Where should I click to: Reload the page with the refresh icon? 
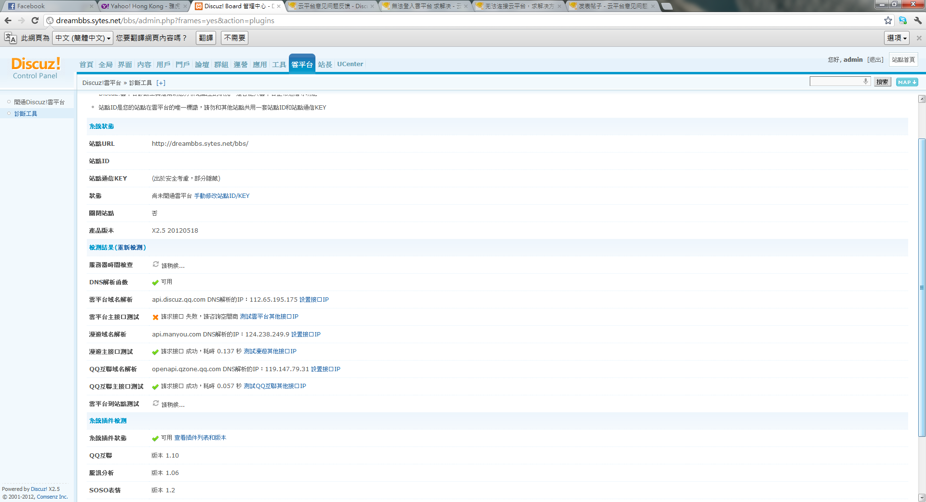(35, 20)
